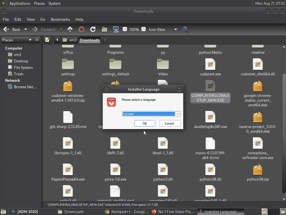
Task: Select python38.zip archive
Action: tap(258, 172)
